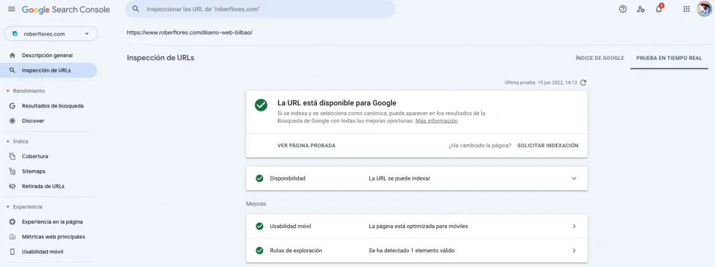715x267 pixels.
Task: Open the roberflores.com property dropdown
Action: pyautogui.click(x=50, y=33)
